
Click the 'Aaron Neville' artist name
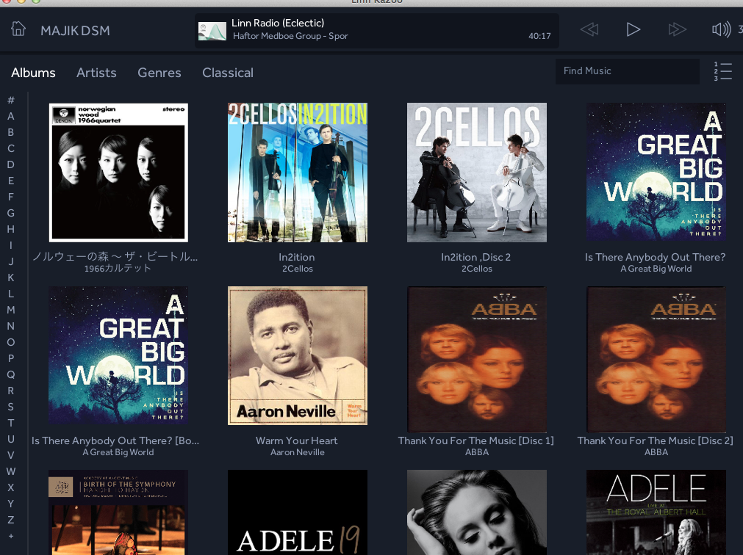pos(298,452)
